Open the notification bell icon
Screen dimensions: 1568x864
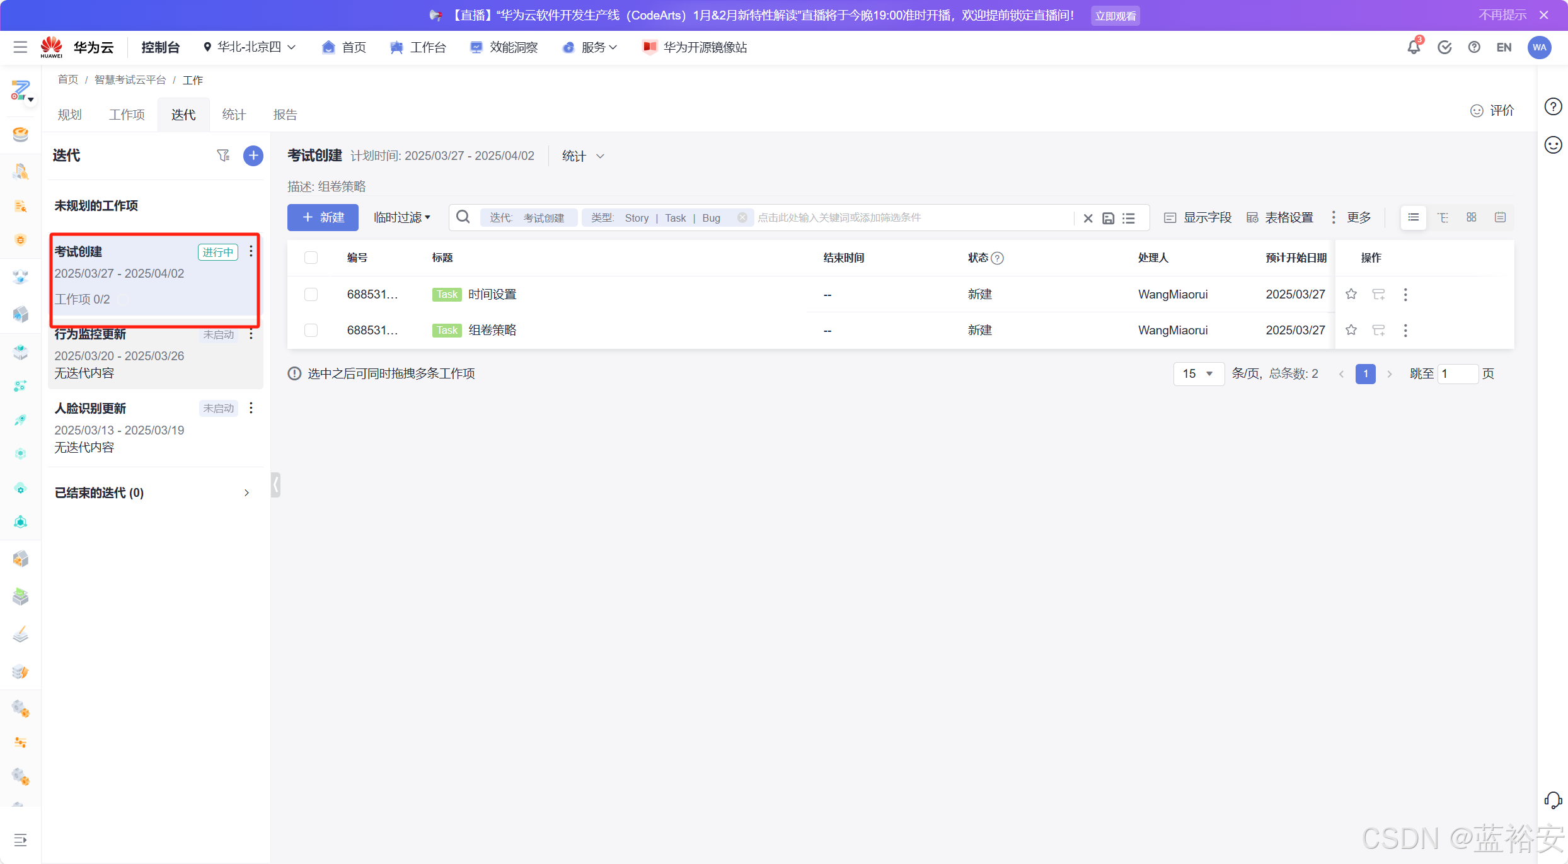(1414, 47)
